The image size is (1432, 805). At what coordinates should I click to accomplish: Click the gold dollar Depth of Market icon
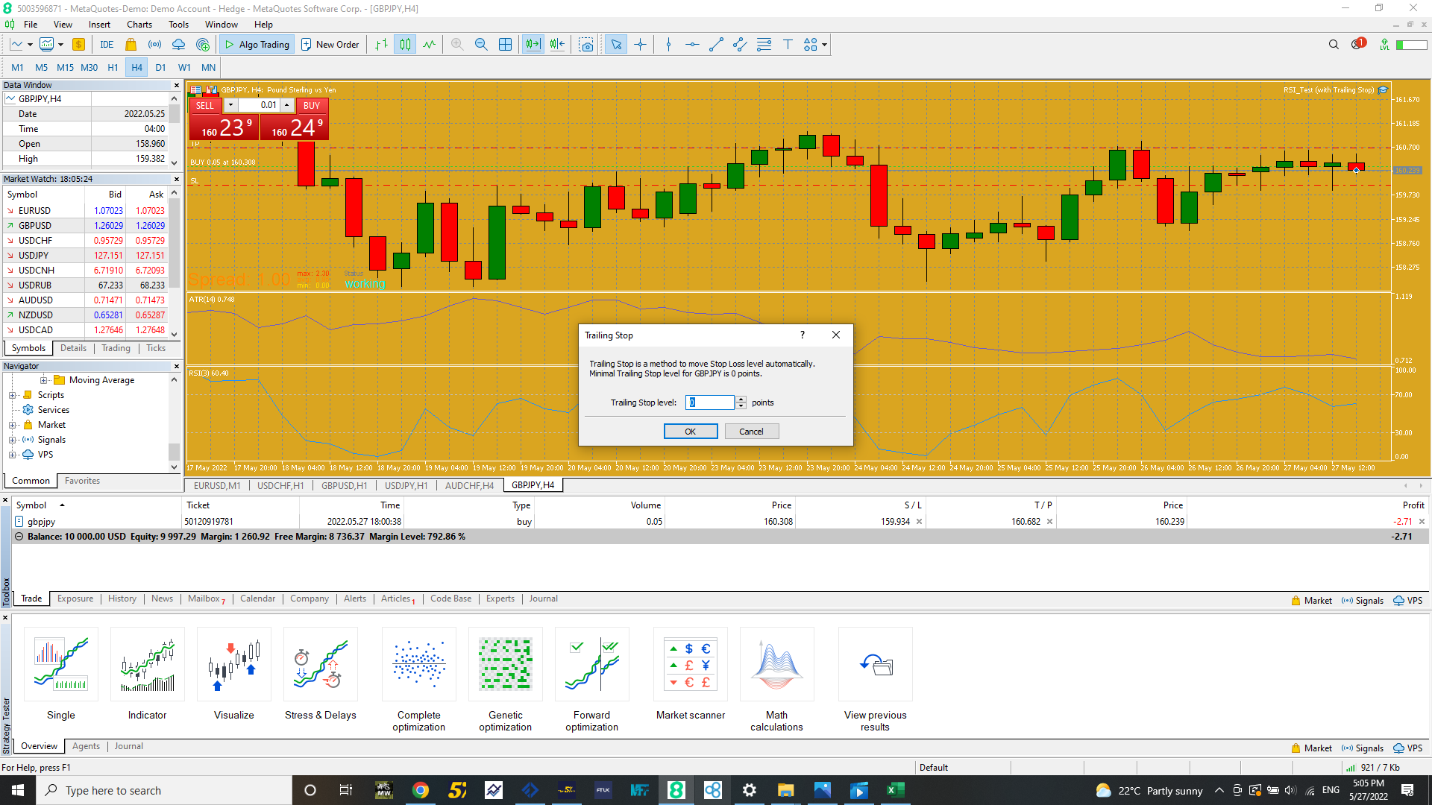click(78, 45)
